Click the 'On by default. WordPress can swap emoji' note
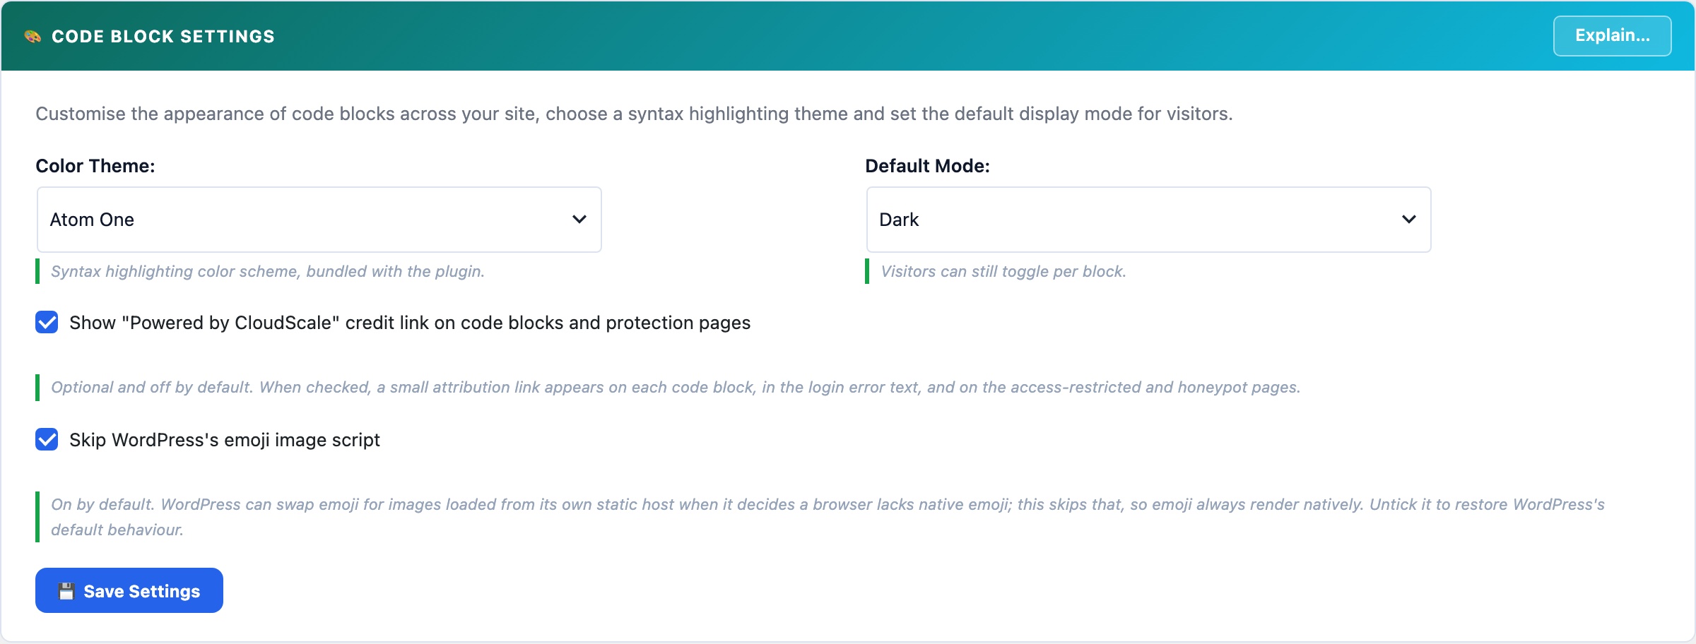 pyautogui.click(x=828, y=517)
